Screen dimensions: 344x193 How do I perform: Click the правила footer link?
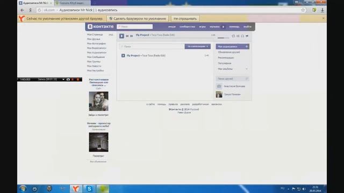coord(173,104)
